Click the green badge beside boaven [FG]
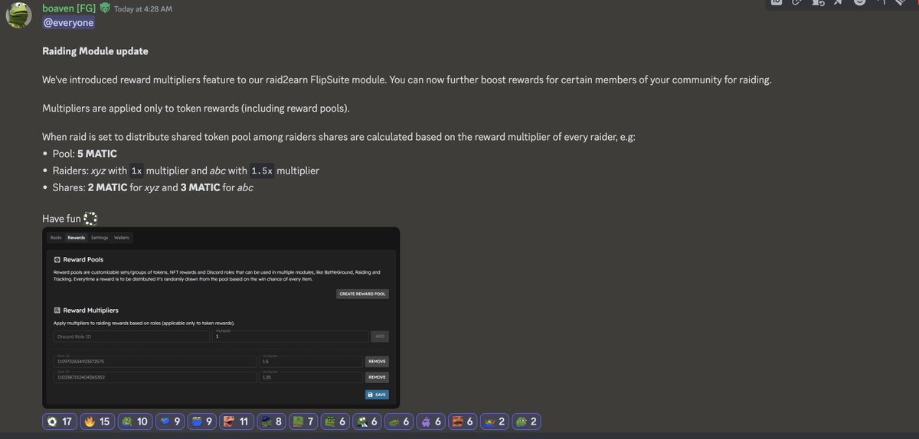This screenshot has width=919, height=439. tap(105, 8)
